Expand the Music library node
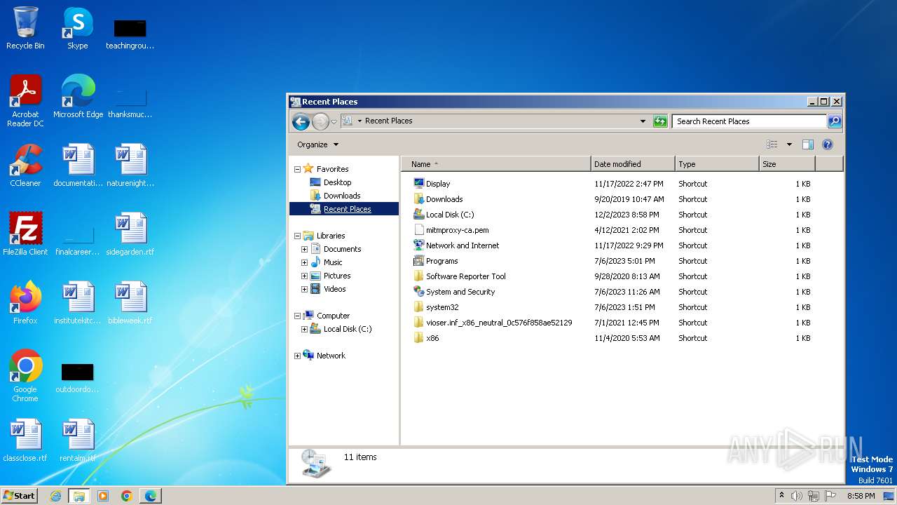This screenshot has width=897, height=505. click(x=304, y=262)
